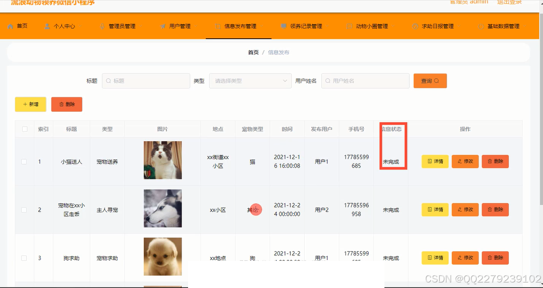Click the cat photo thumbnail in row 1
This screenshot has height=288, width=543.
pos(163,160)
